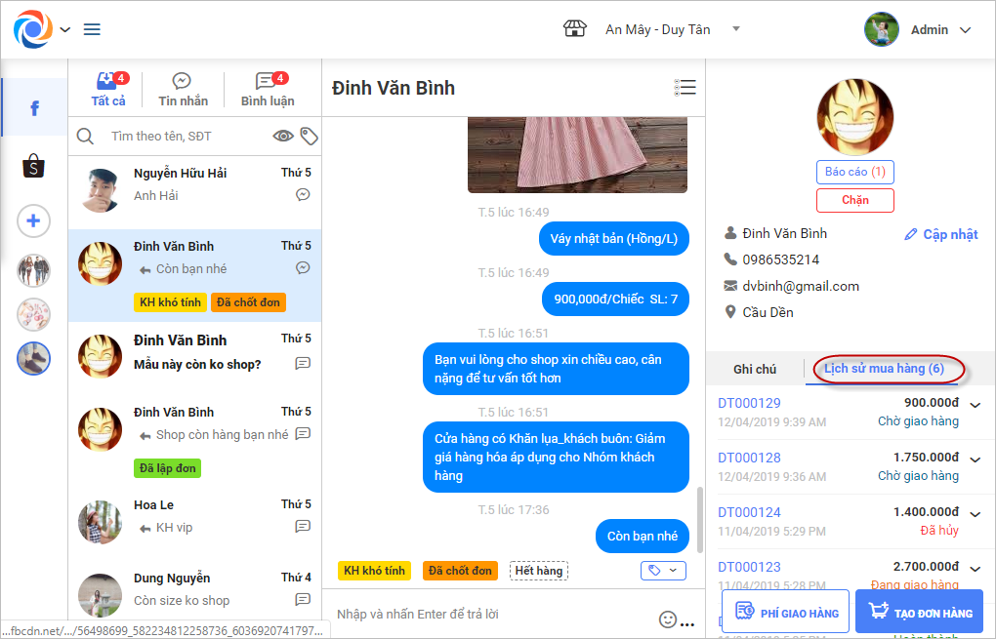The height and width of the screenshot is (639, 996).
Task: Click the phone number 0986535214
Action: click(780, 260)
